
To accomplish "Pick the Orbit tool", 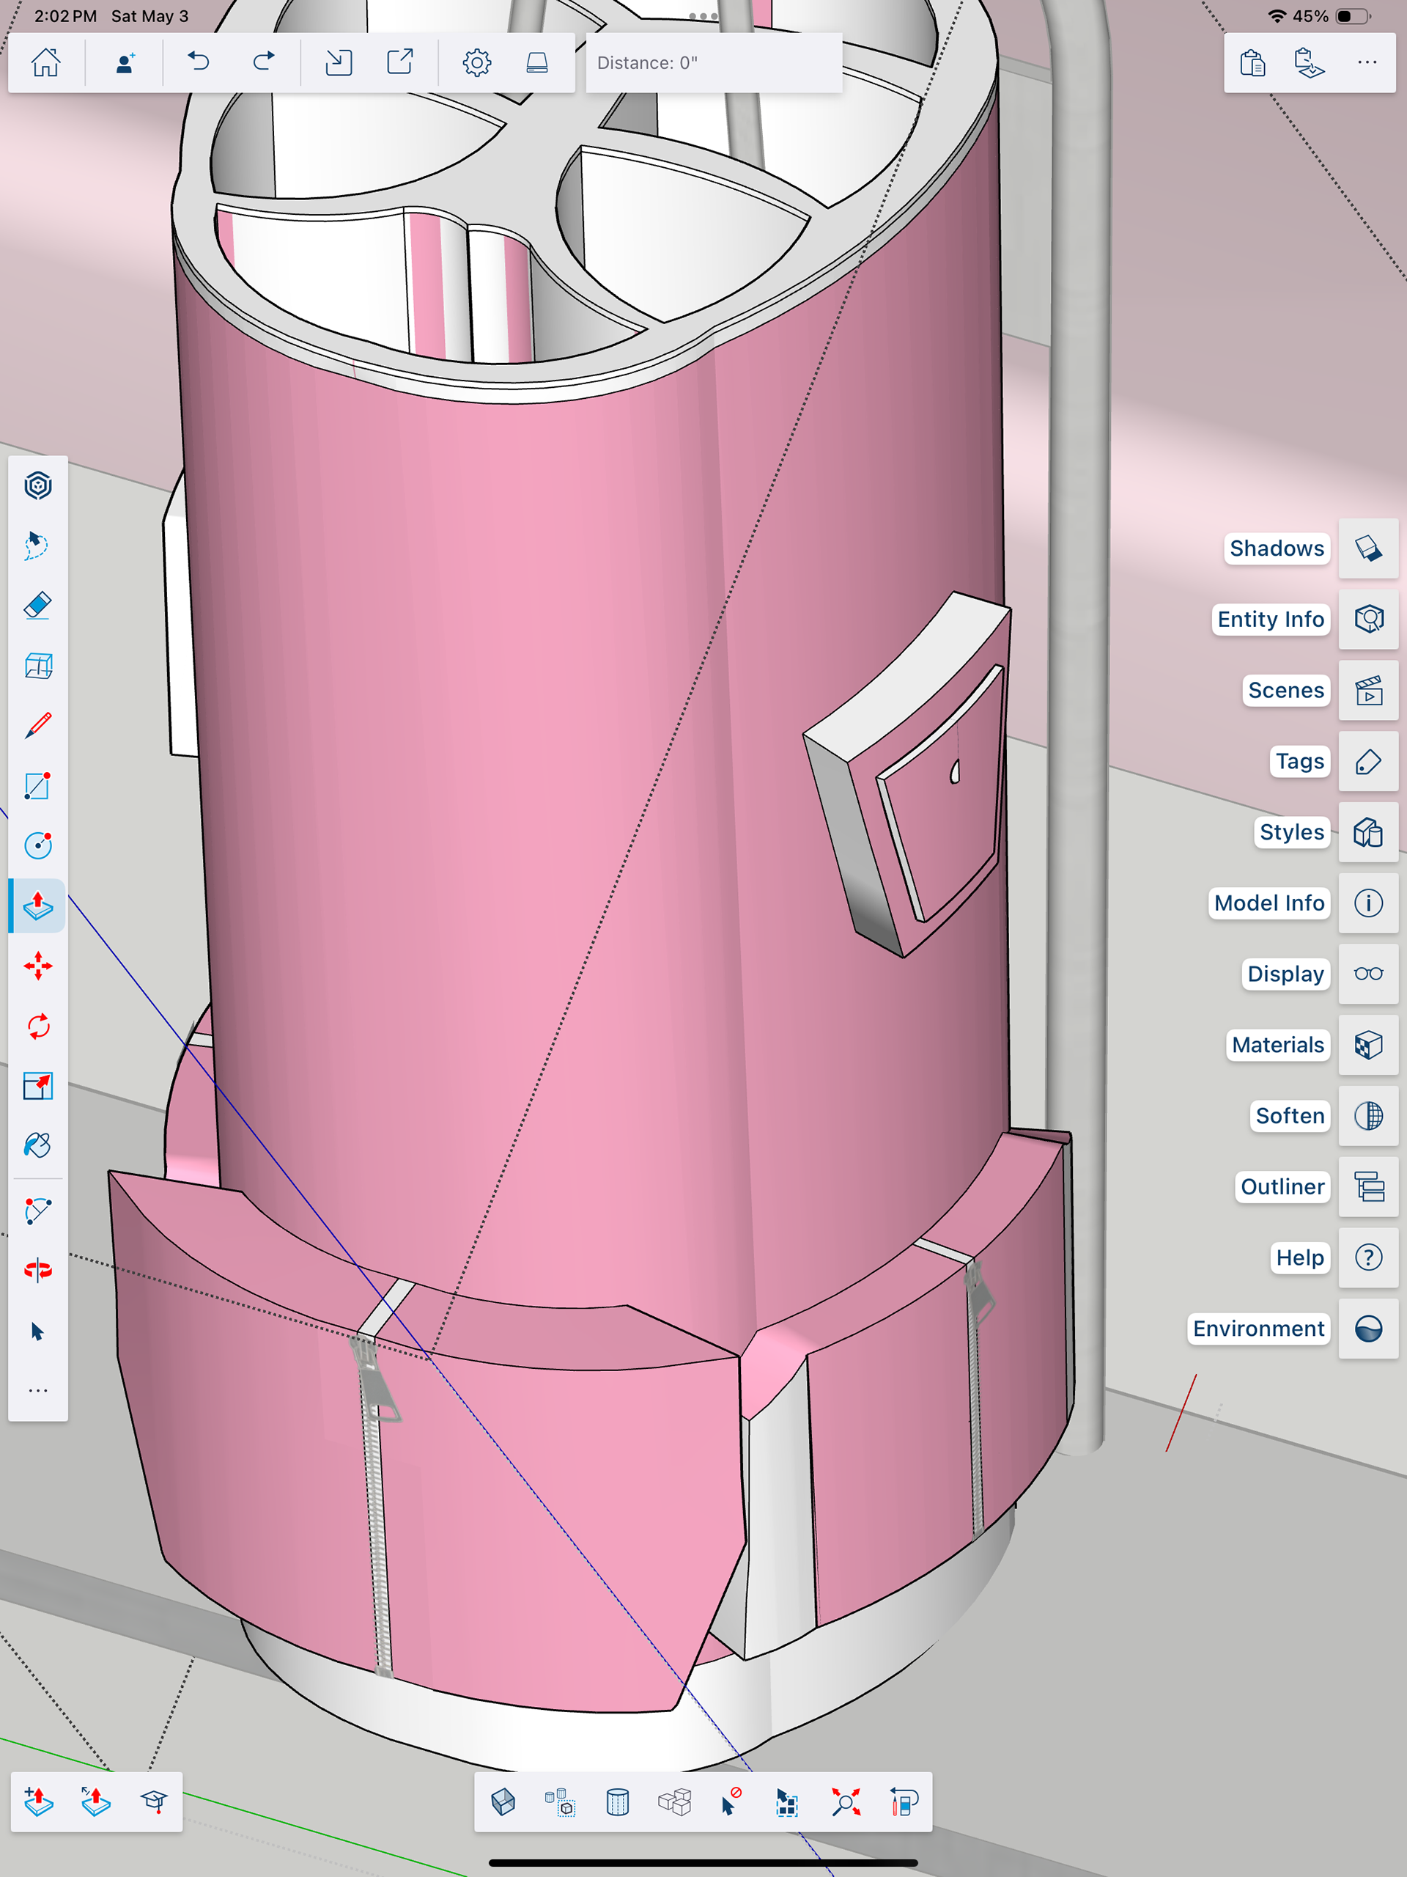I will pyautogui.click(x=37, y=1271).
